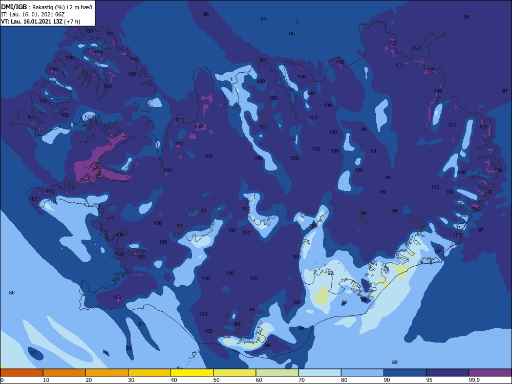Click legend scale label '10'
Image resolution: width=512 pixels, height=384 pixels.
[46, 380]
